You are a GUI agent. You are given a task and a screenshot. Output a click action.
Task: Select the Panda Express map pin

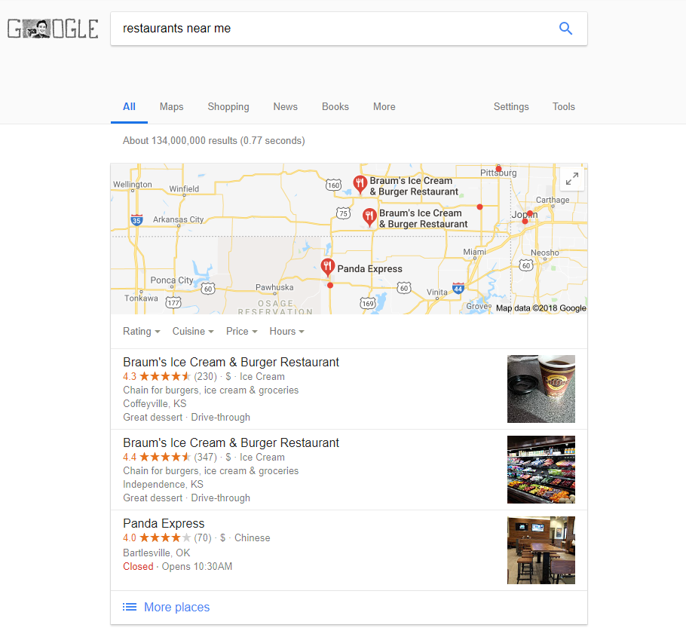tap(328, 267)
